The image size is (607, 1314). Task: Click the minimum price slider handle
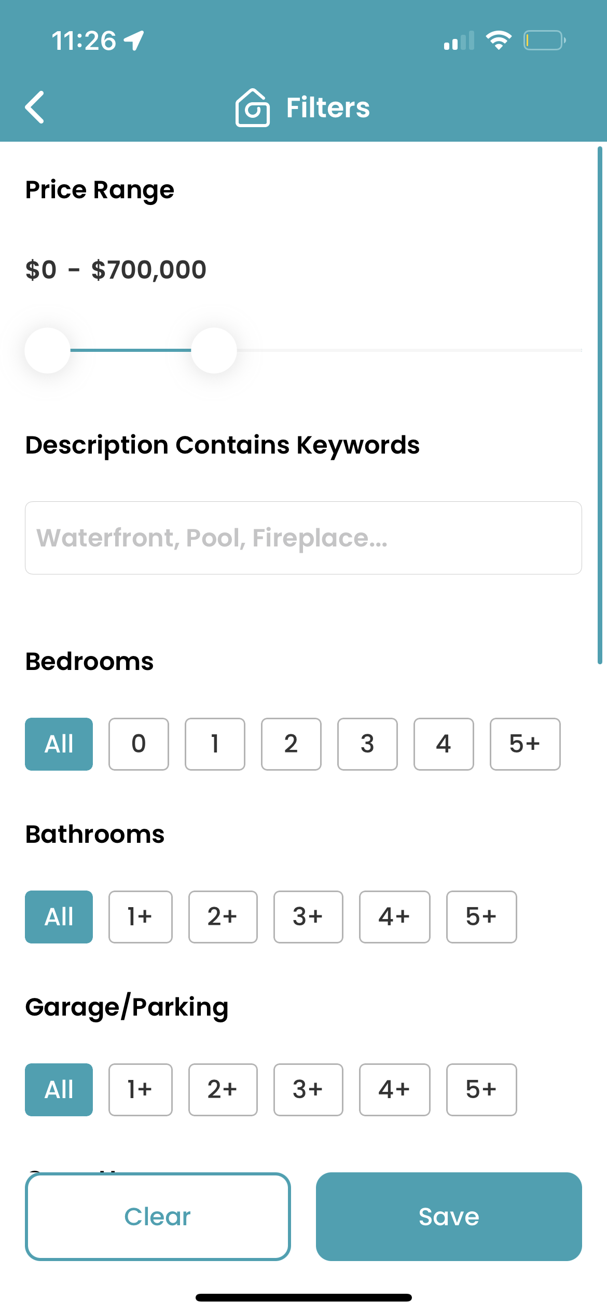tap(47, 350)
